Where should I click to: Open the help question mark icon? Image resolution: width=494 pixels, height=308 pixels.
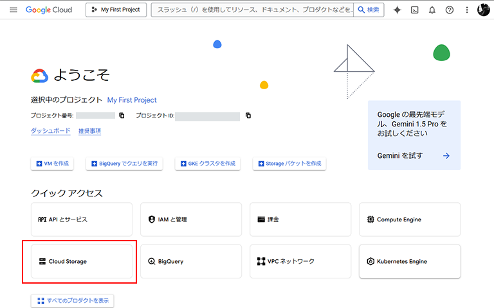click(x=450, y=10)
